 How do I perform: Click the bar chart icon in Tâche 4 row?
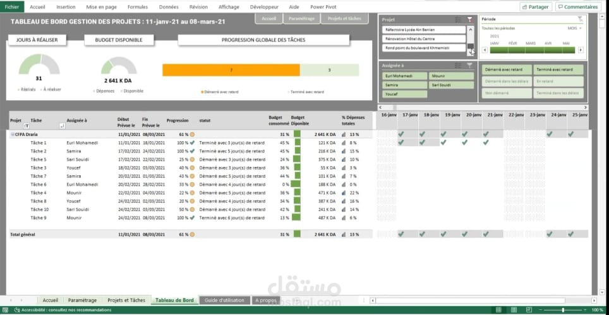[344, 193]
